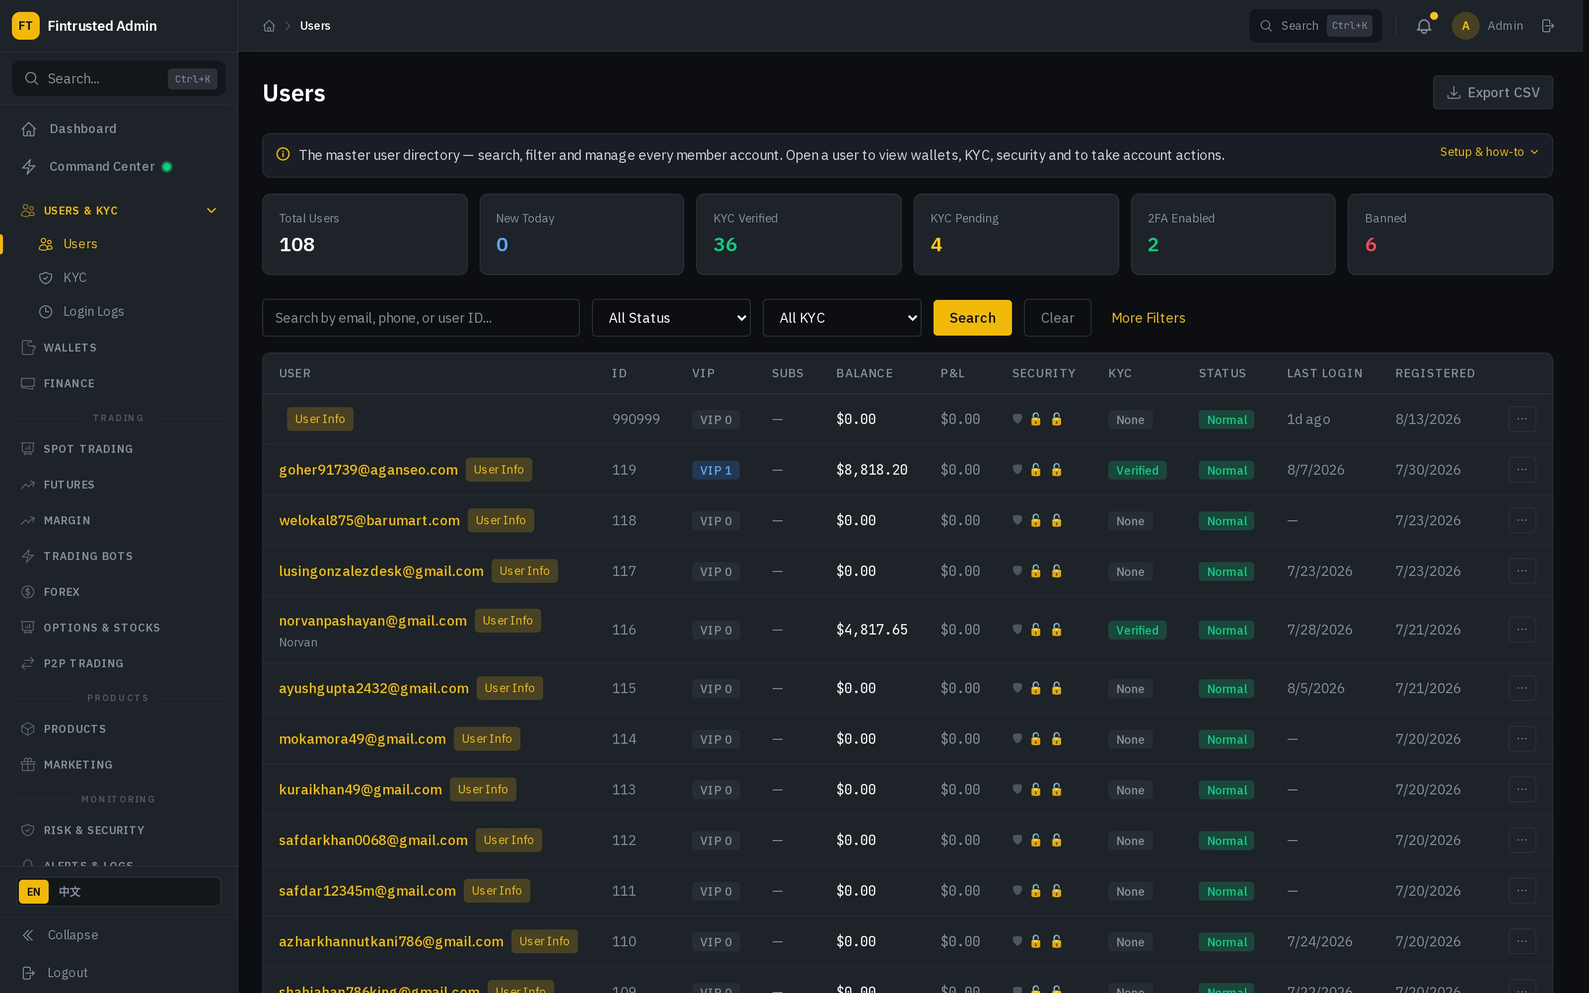Open Spot Trading section
The image size is (1589, 993).
click(x=119, y=448)
